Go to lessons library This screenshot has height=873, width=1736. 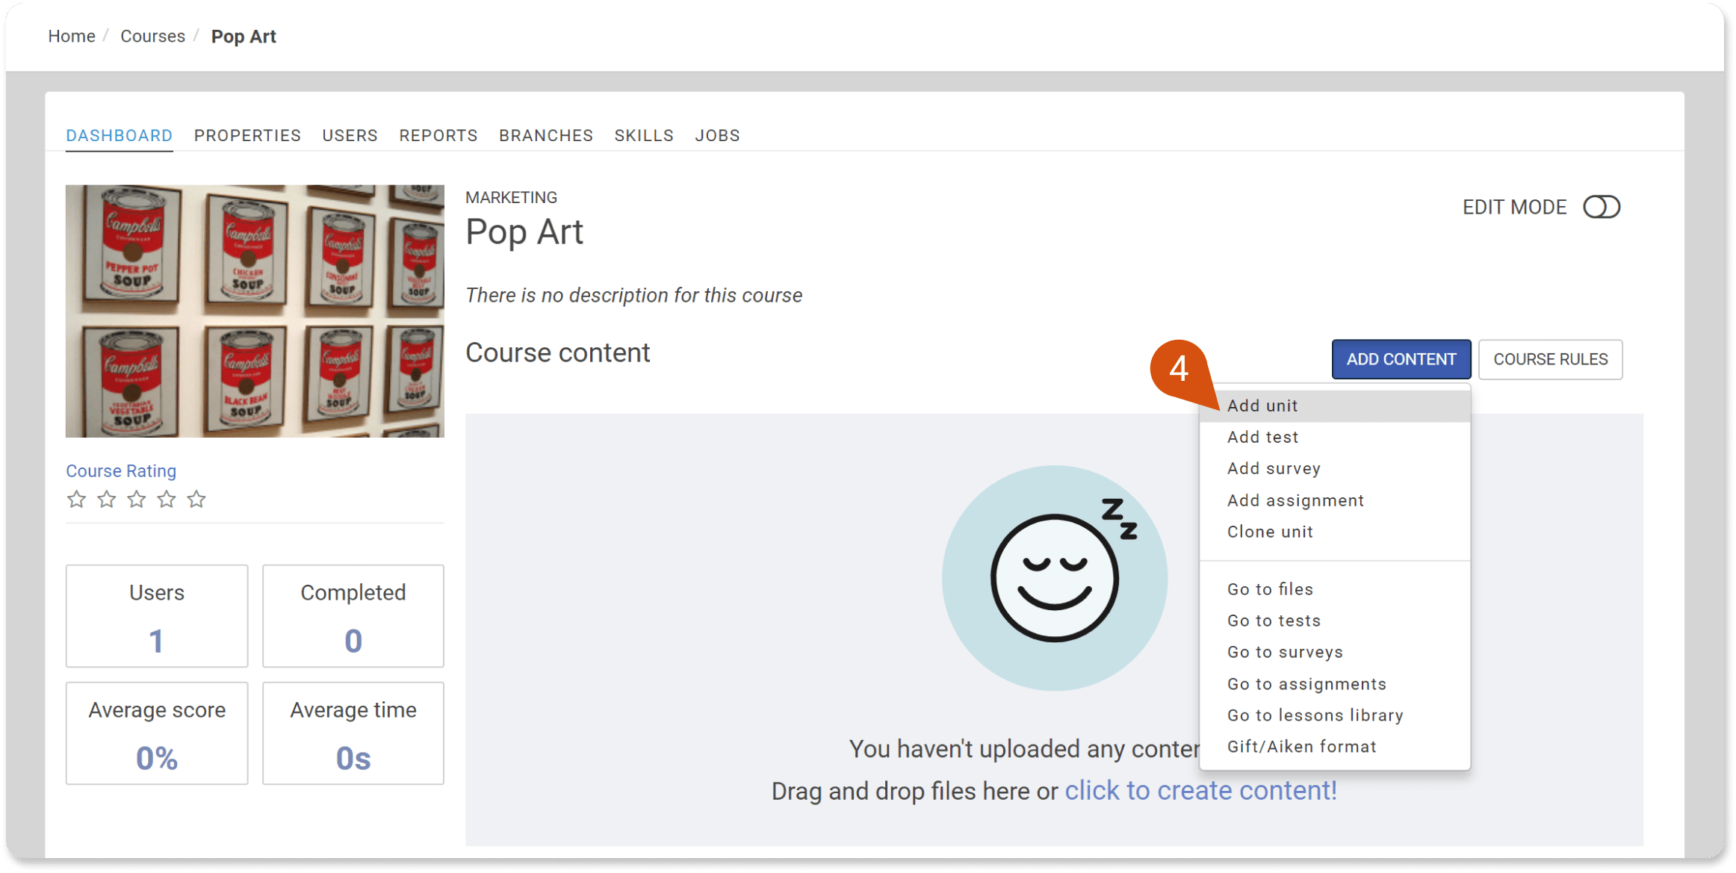pyautogui.click(x=1315, y=715)
